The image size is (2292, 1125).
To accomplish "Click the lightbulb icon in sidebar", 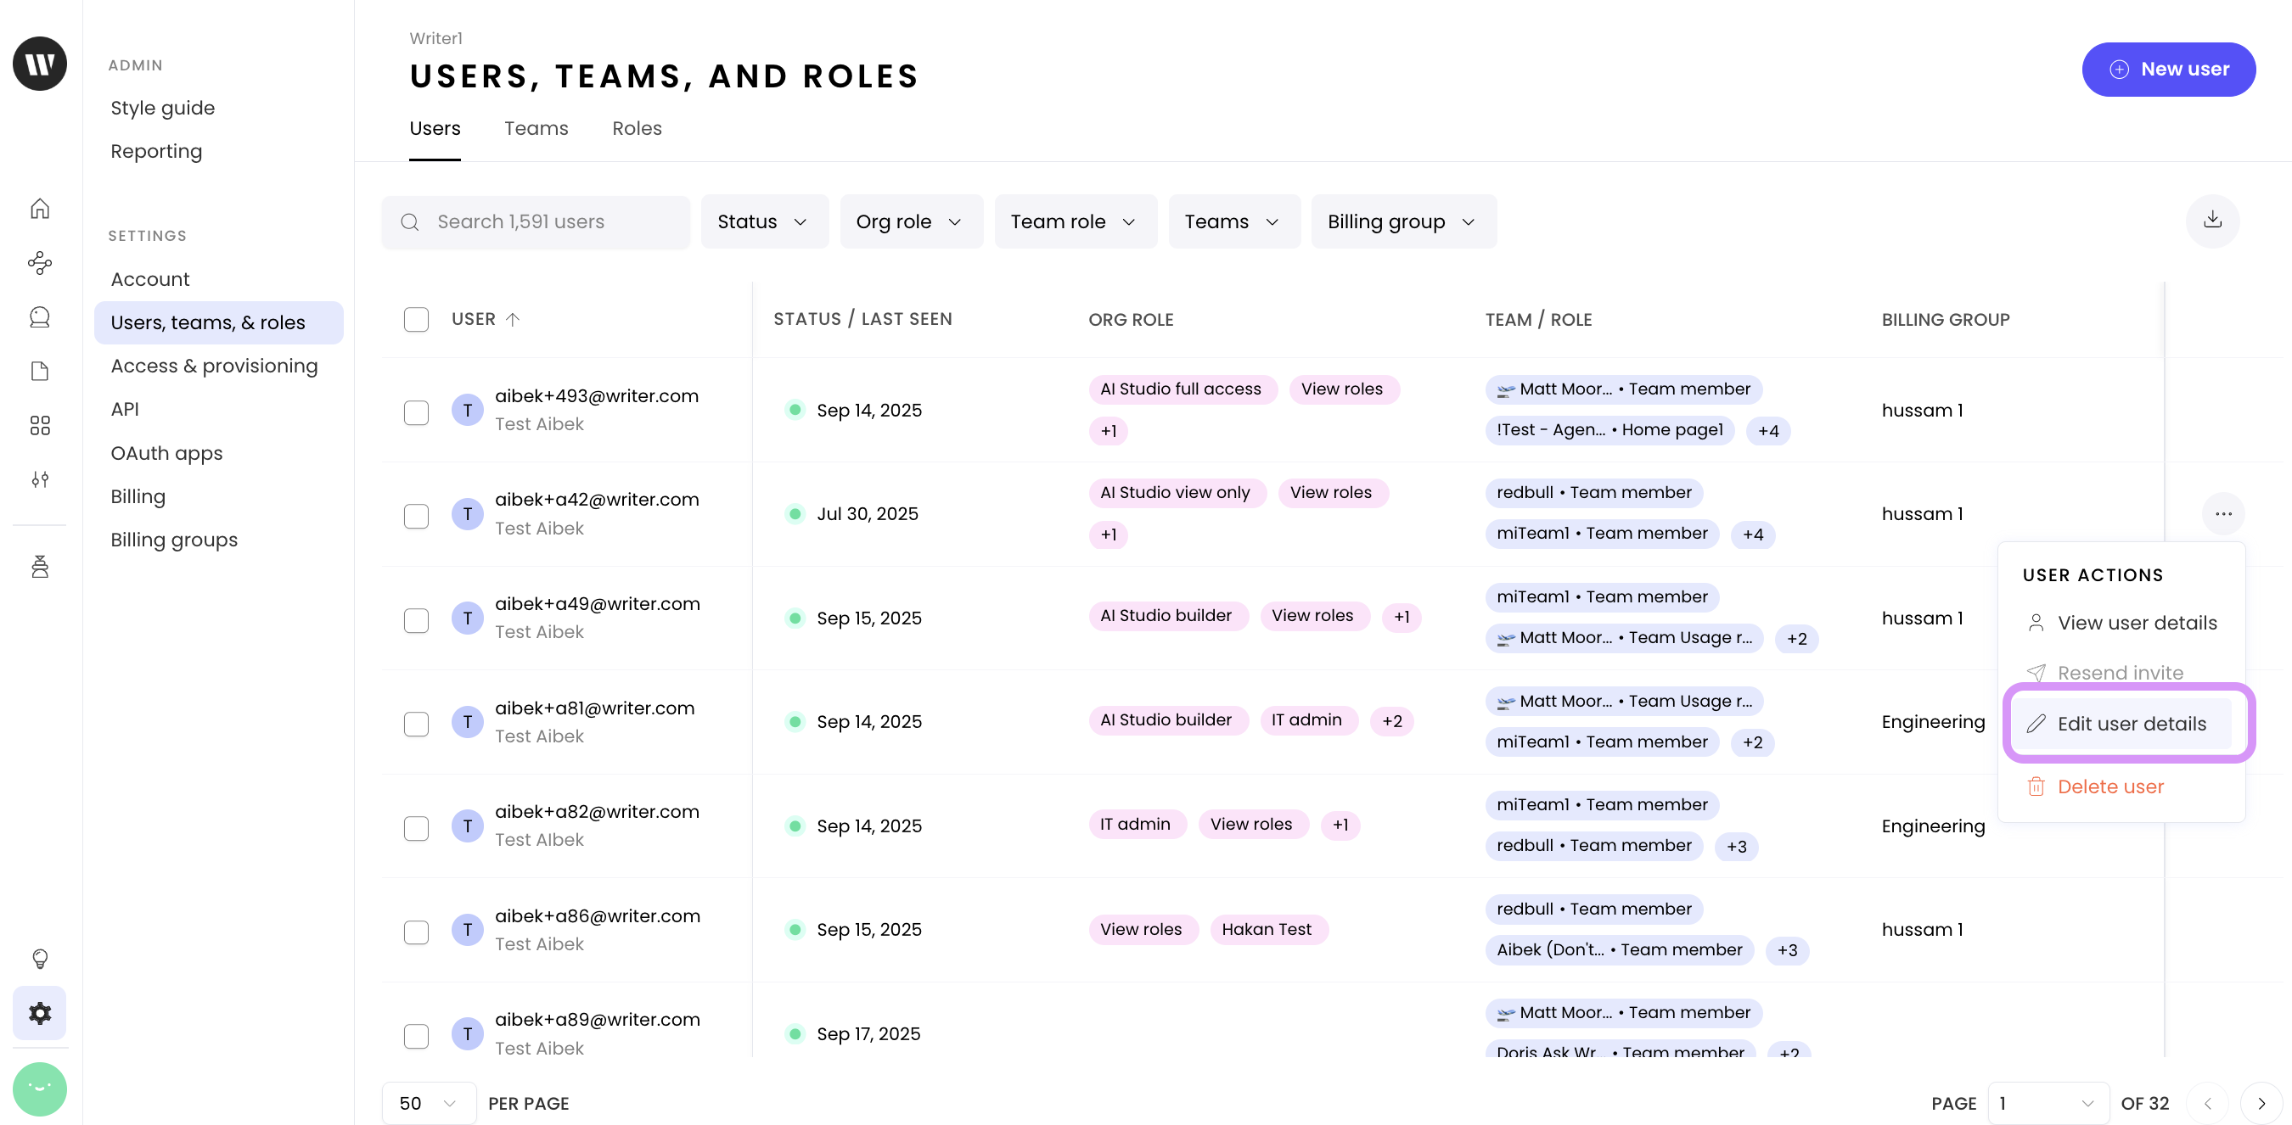I will 39,958.
